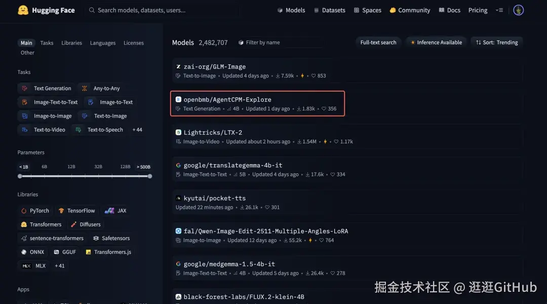Open the google/translategemma-4b-it model
Screen dimensions: 547x304
pyautogui.click(x=347, y=170)
